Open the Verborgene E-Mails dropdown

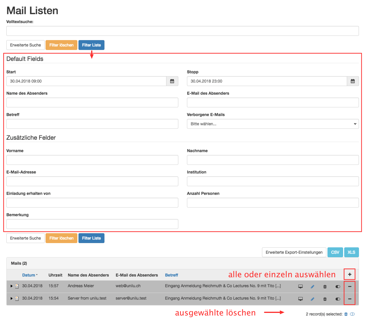[x=273, y=124]
